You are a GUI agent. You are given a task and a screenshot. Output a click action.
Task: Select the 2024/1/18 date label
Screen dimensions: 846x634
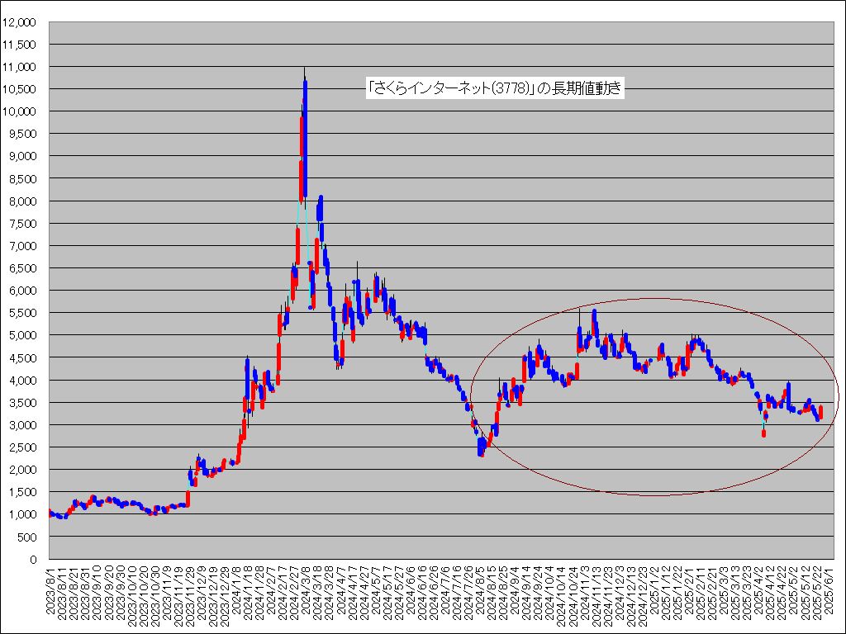[x=250, y=592]
